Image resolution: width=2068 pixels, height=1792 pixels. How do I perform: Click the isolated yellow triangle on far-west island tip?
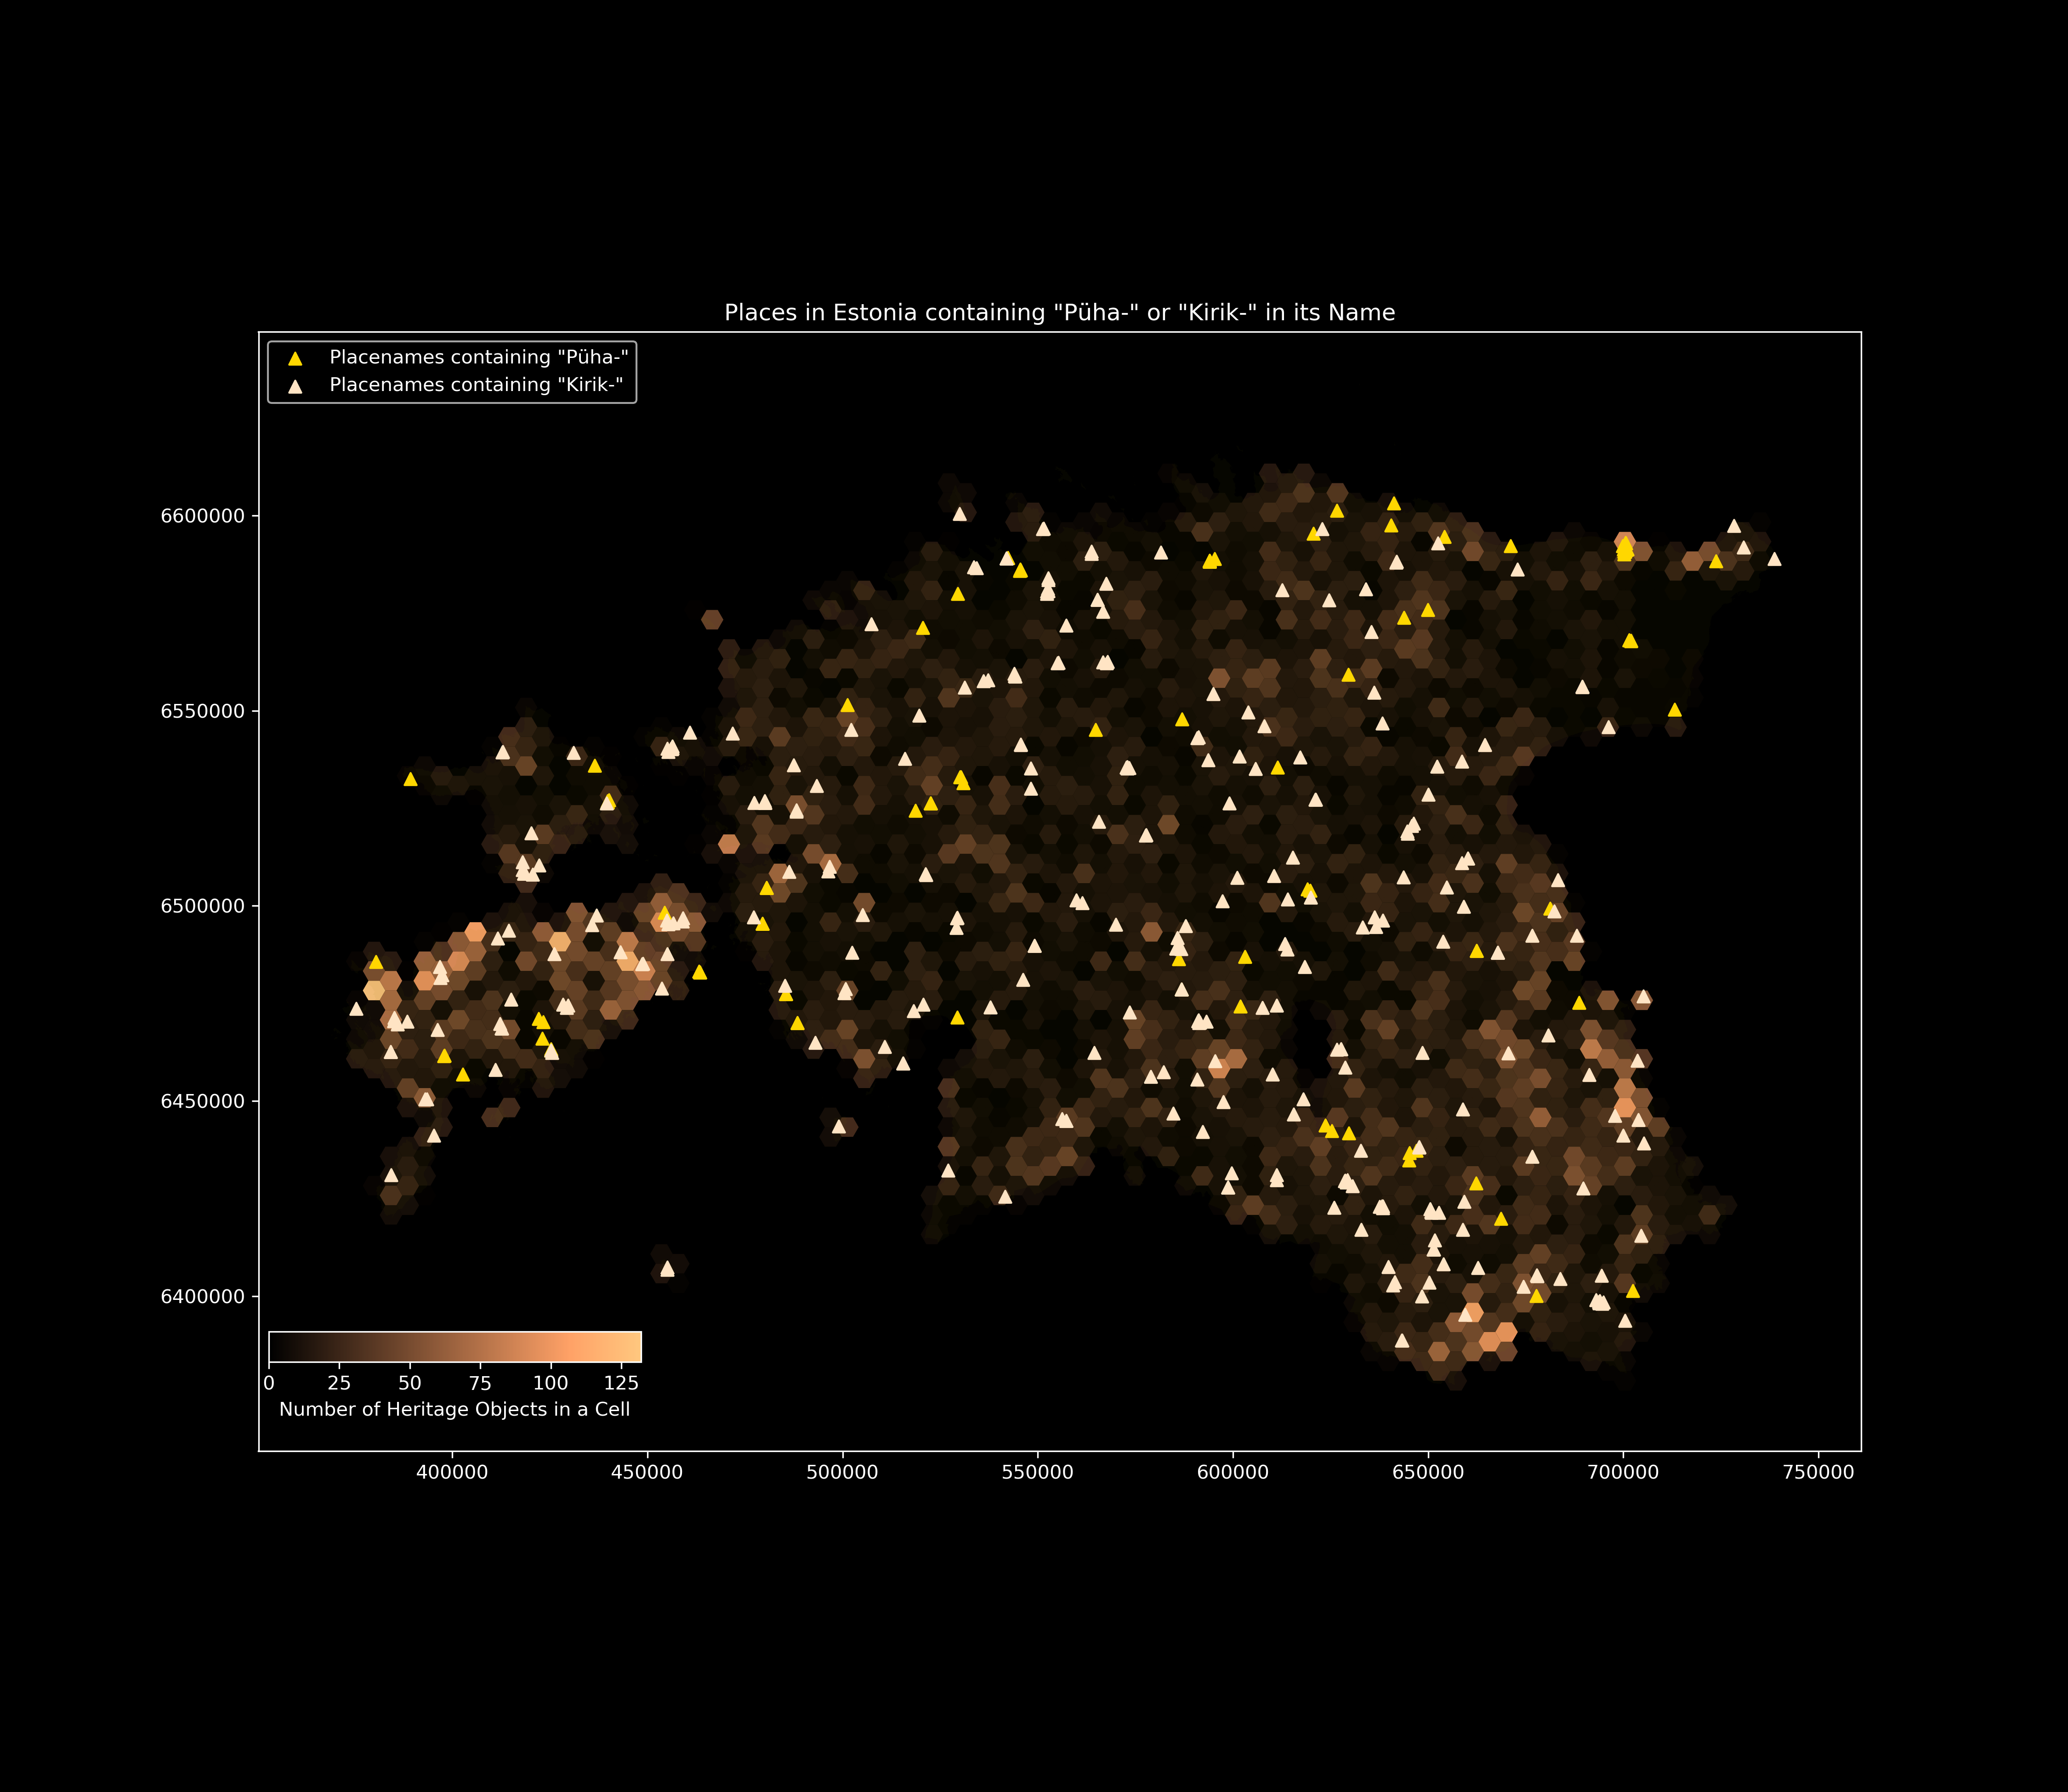[x=410, y=779]
